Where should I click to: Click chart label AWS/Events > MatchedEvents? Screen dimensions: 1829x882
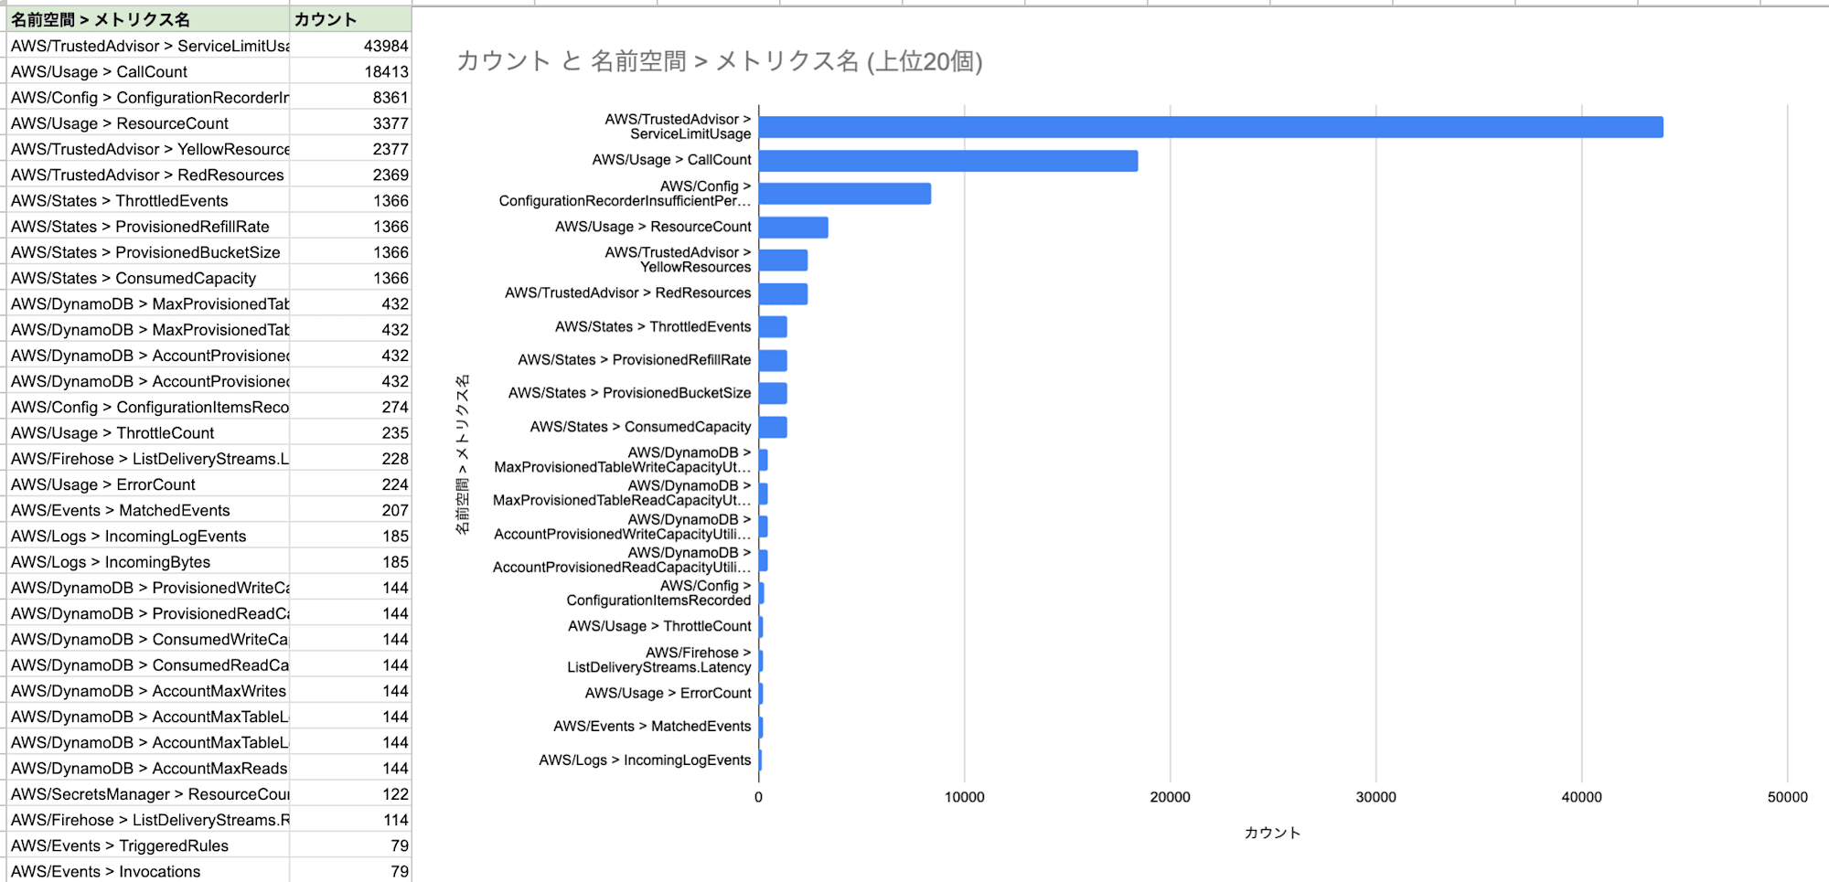coord(652,727)
